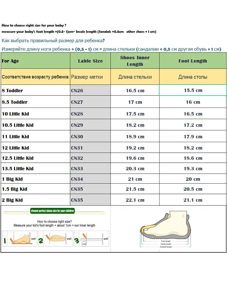The width and height of the screenshot is (227, 303).
Task: Select the 10.5 Little Kid age cell
Action: coord(35,125)
